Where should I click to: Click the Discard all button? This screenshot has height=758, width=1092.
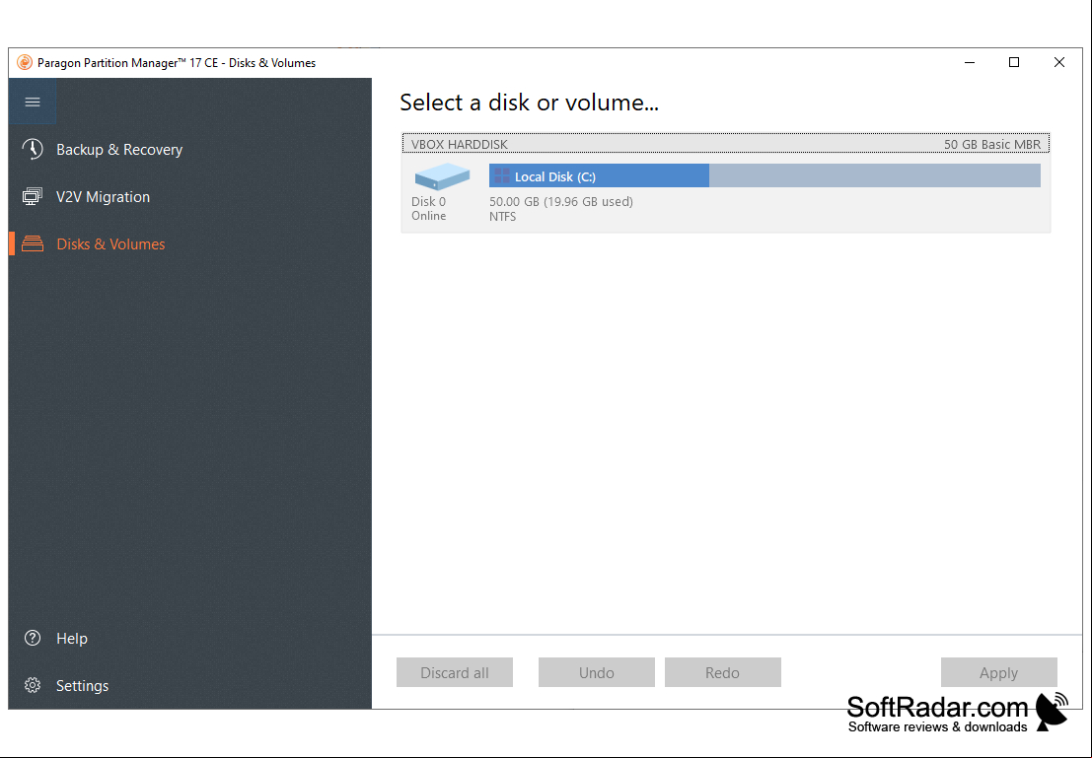pos(455,672)
